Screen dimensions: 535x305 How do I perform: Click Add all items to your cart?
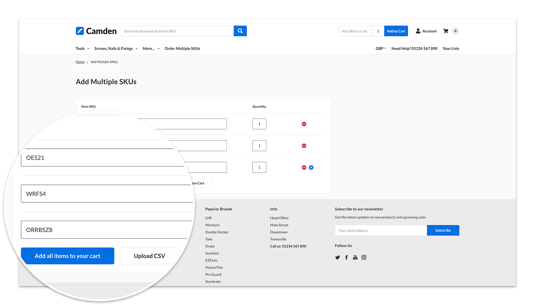click(x=68, y=256)
